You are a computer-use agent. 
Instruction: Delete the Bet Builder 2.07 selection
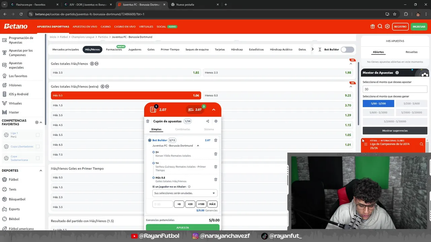tap(215, 140)
